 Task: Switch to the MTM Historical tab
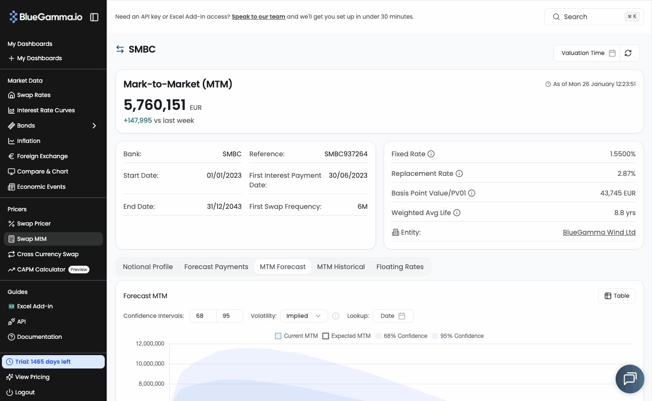coord(341,267)
